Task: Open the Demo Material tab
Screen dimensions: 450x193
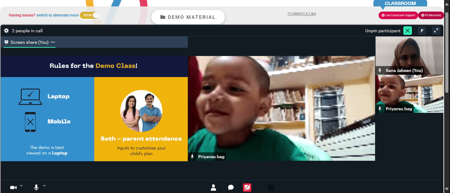Action: pos(188,17)
